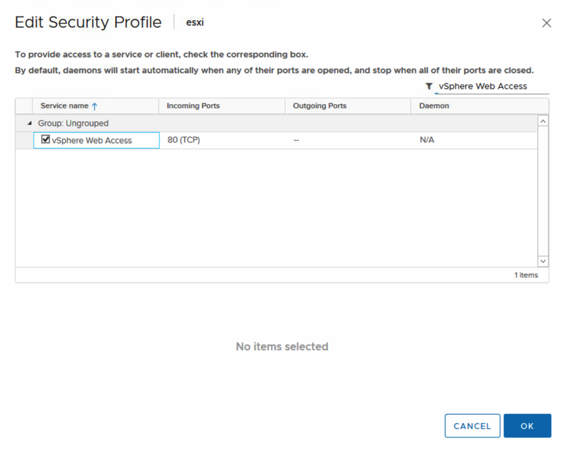The width and height of the screenshot is (565, 453).
Task: Click the sort arrow on Service name
Action: click(x=94, y=105)
